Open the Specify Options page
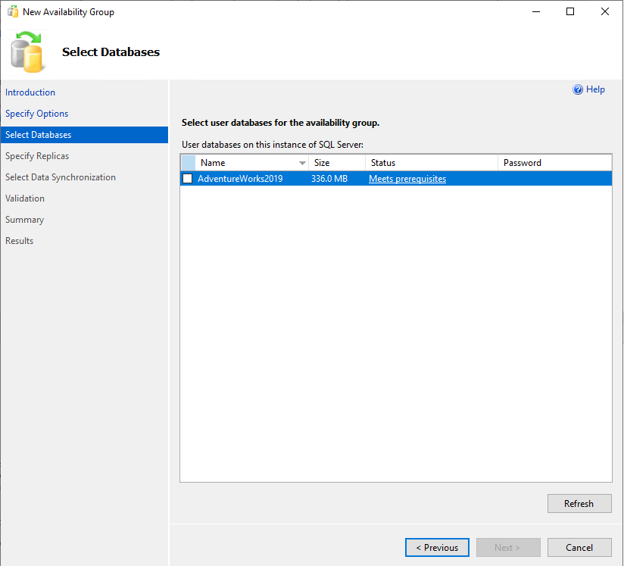The width and height of the screenshot is (624, 566). pyautogui.click(x=36, y=114)
